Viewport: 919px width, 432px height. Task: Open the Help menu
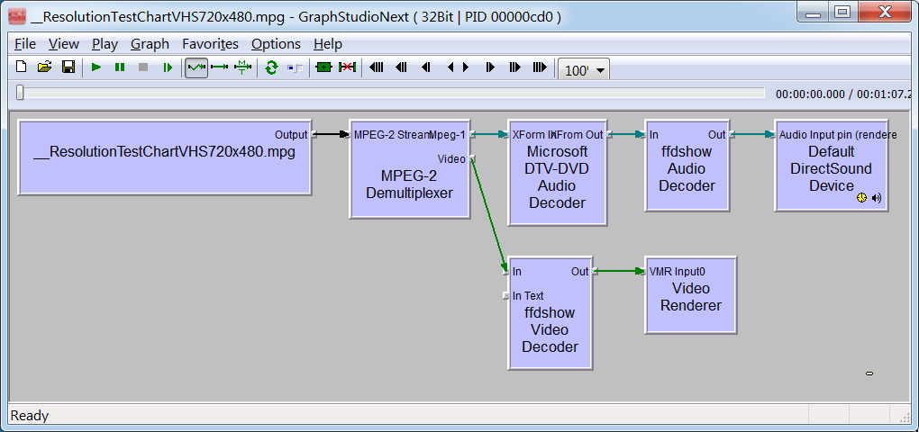click(x=328, y=44)
